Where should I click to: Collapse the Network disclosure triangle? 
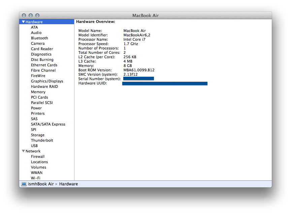pos(23,151)
